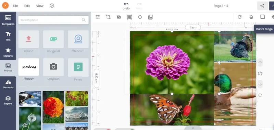Select the orange marigold photo thumbnail
Screen dimensions: 274x130
pyautogui.click(x=53, y=107)
